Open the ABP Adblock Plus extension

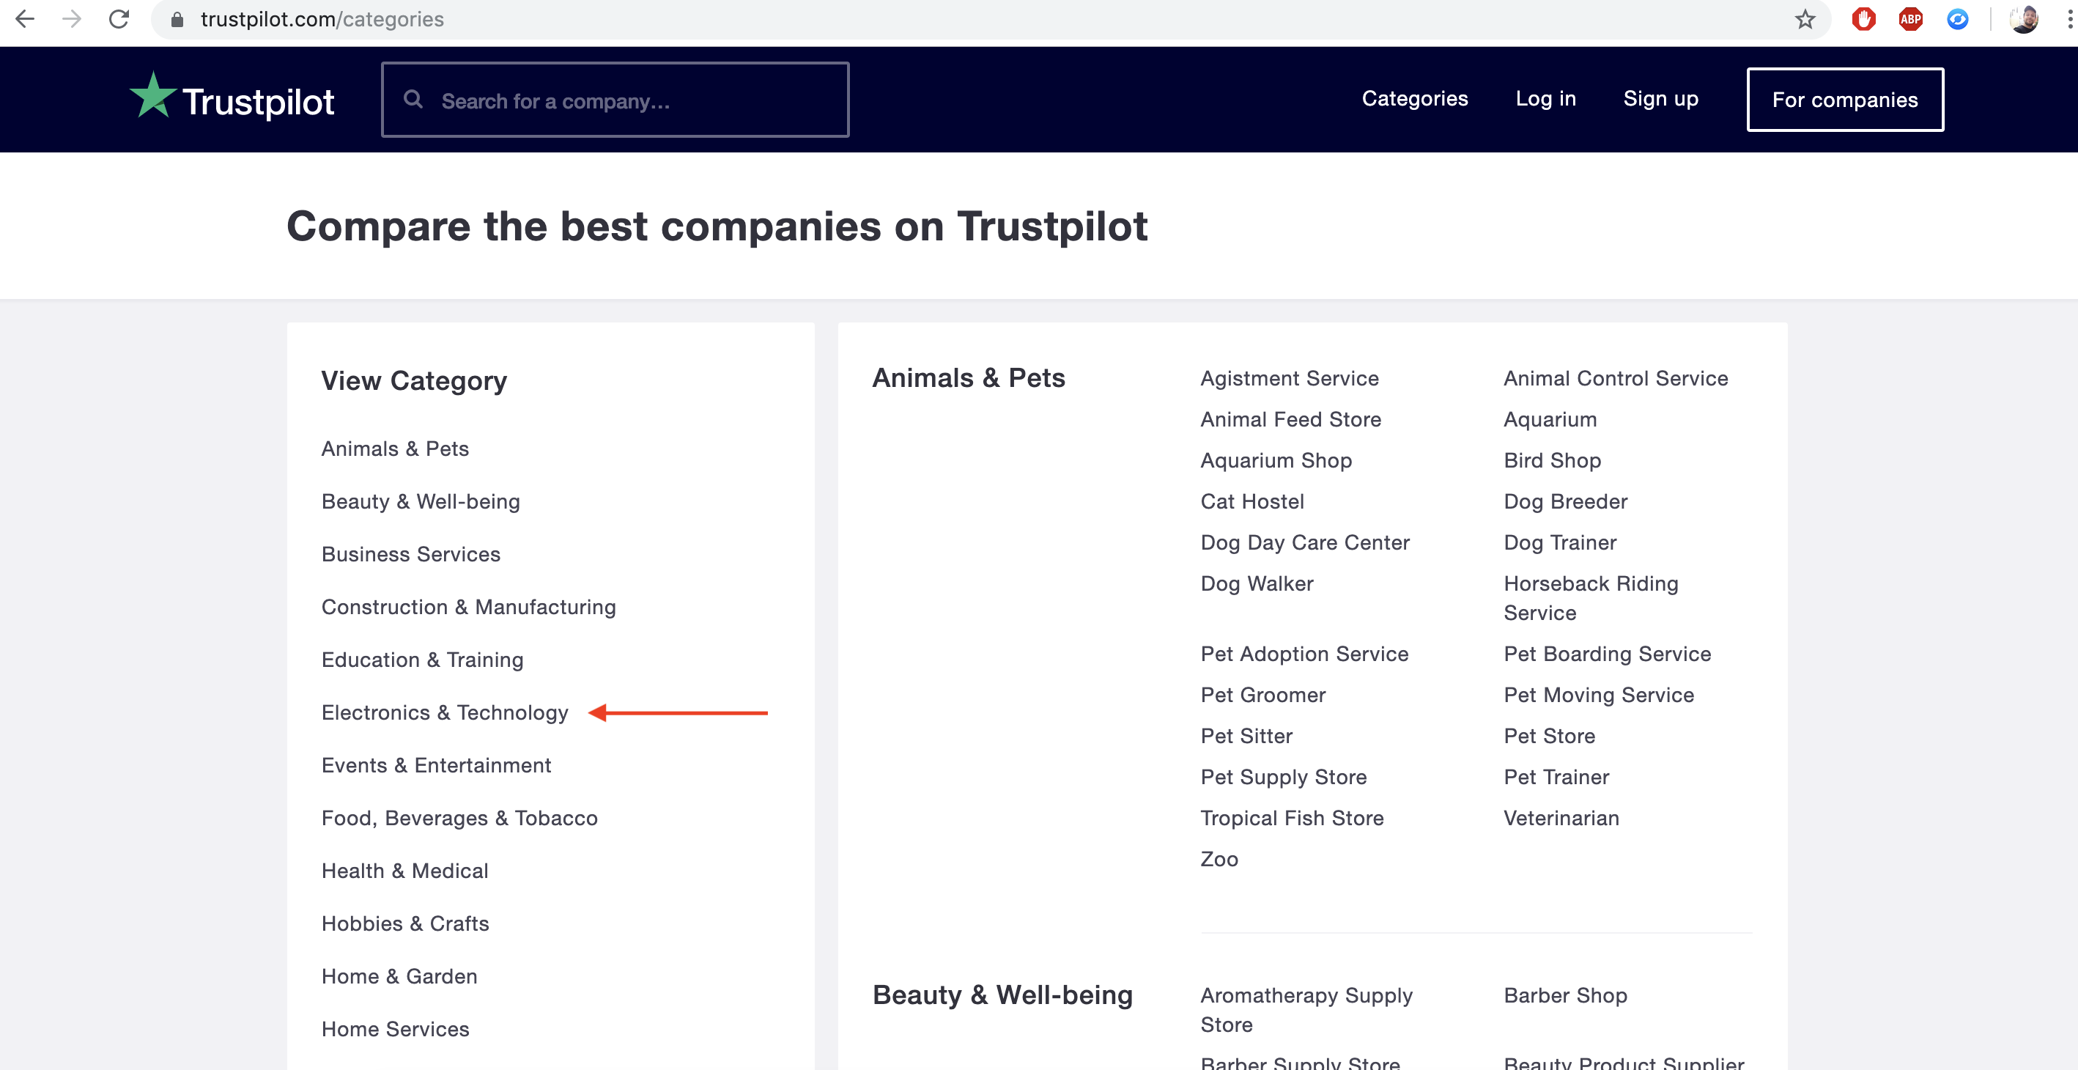point(1910,19)
